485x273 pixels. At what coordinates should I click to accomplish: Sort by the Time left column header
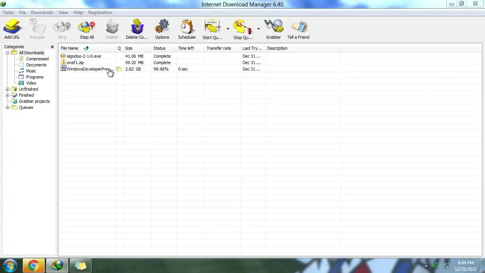pyautogui.click(x=191, y=48)
